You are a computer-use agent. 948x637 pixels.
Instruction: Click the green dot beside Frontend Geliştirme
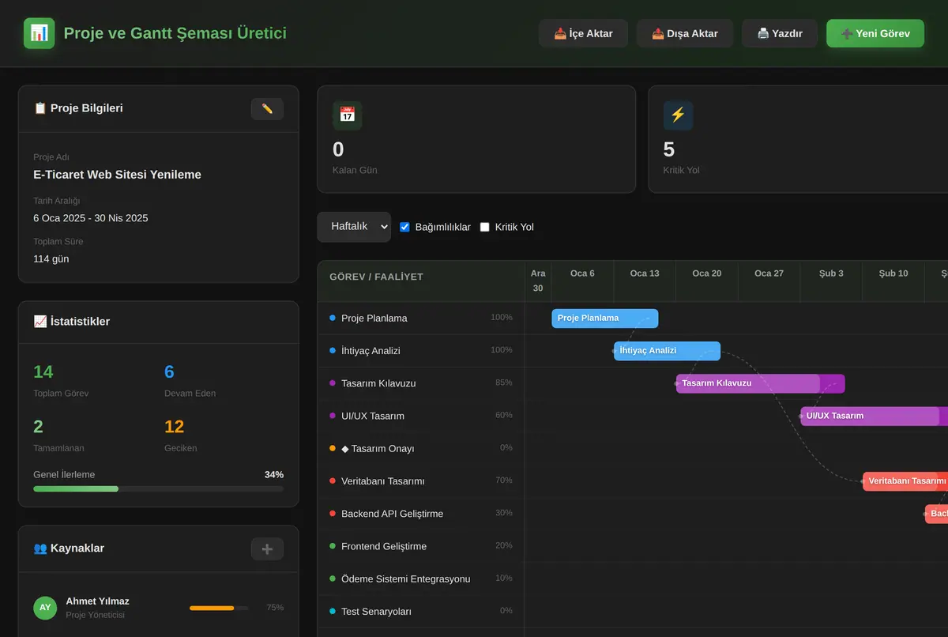pyautogui.click(x=333, y=546)
